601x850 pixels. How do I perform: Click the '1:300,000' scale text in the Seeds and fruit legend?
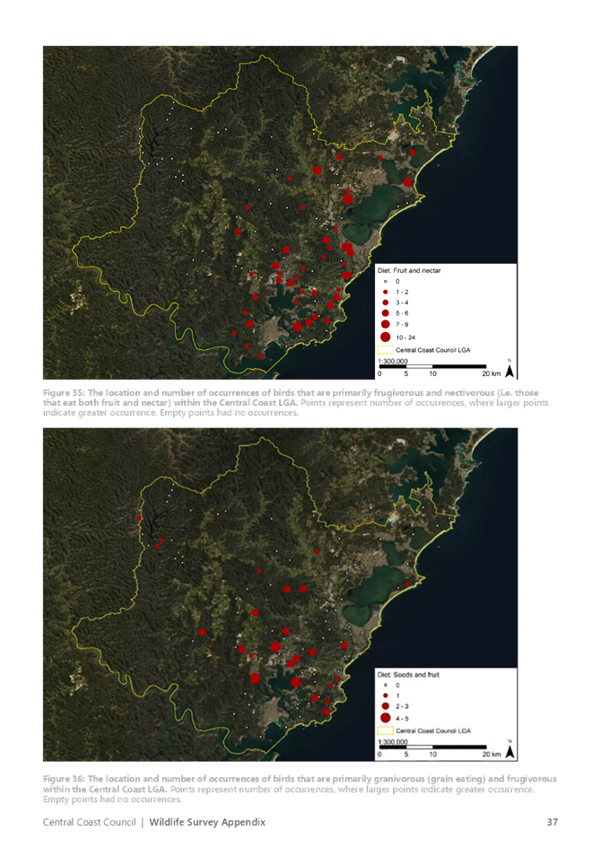393,741
